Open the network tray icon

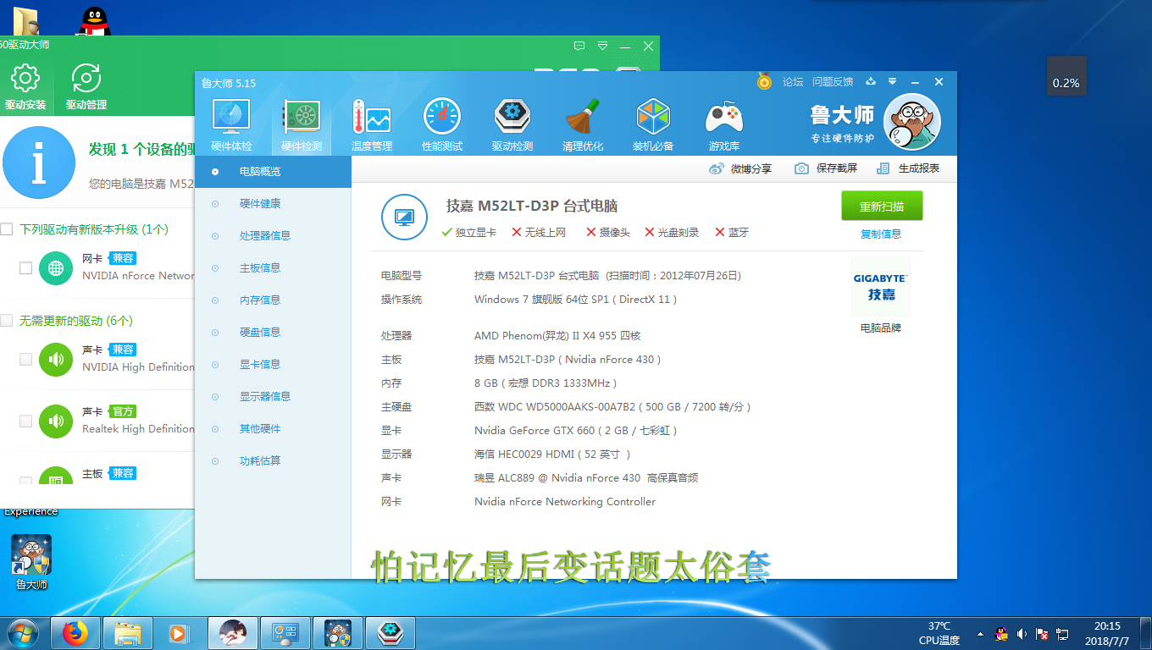[x=1062, y=634]
